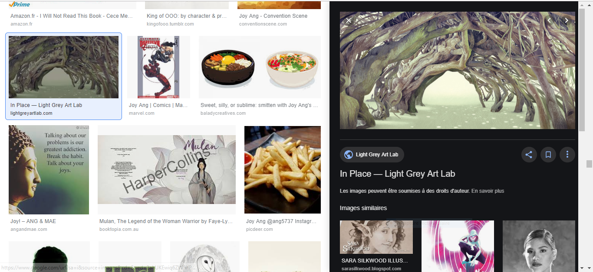Save image with bookmark icon
The image size is (593, 272).
(548, 155)
